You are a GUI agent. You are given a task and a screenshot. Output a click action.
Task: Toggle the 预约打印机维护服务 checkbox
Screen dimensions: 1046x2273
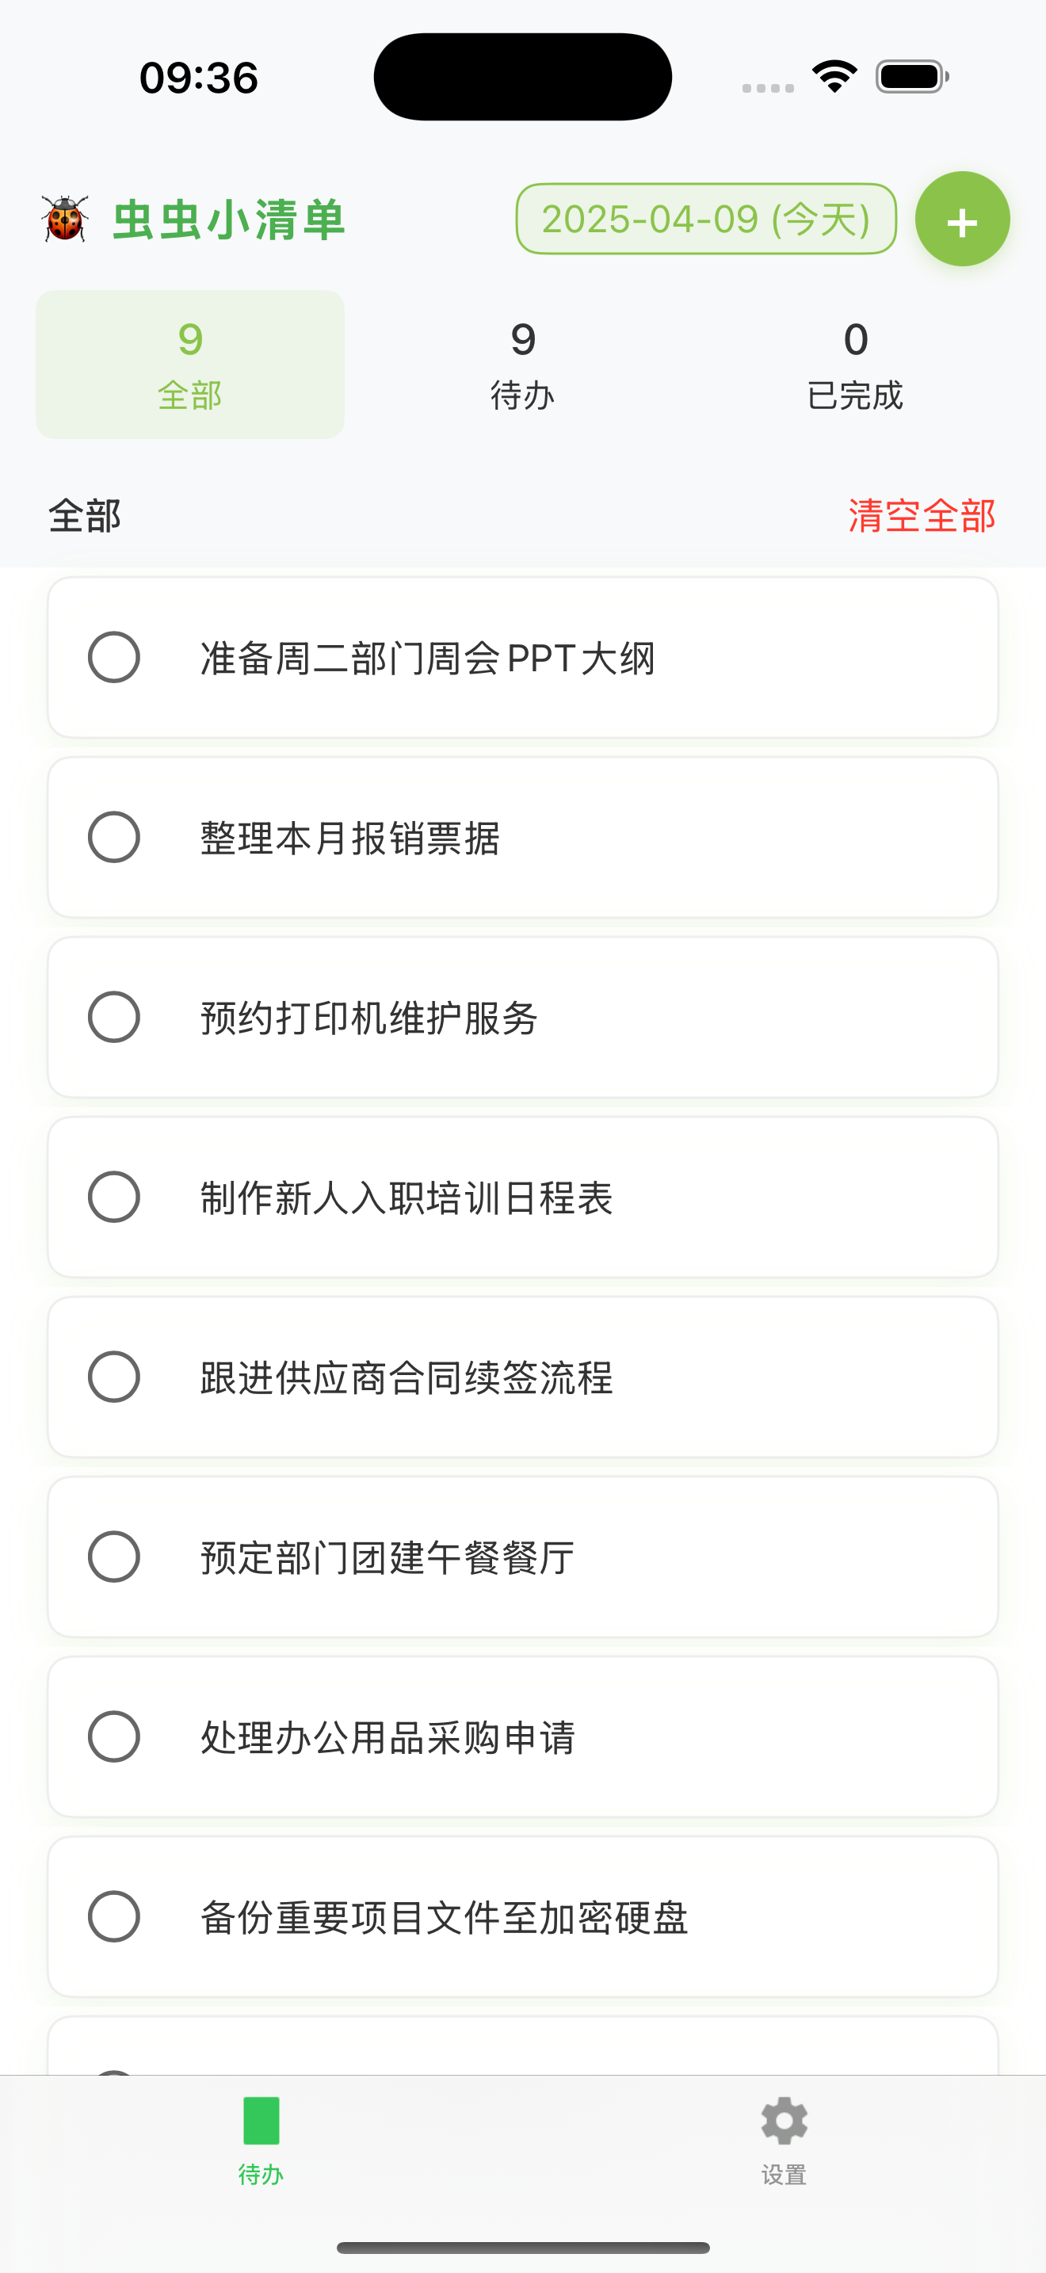114,1018
